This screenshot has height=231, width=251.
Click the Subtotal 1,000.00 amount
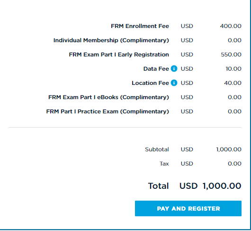tap(229, 149)
